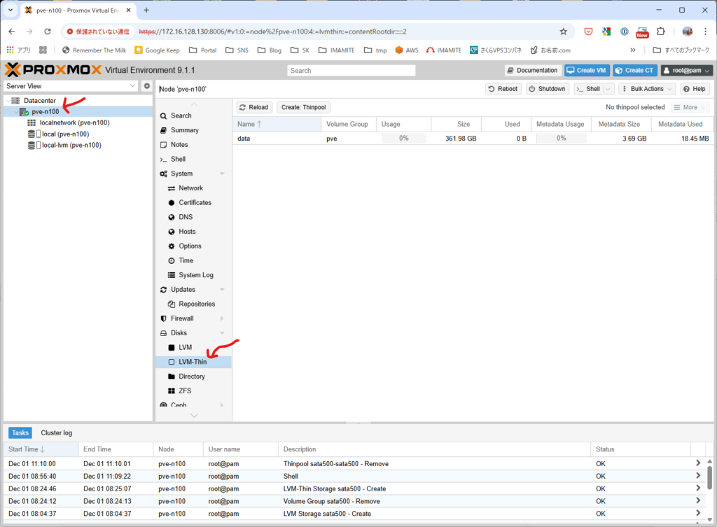717x527 pixels.
Task: Open the ZFS disks section
Action: point(184,391)
